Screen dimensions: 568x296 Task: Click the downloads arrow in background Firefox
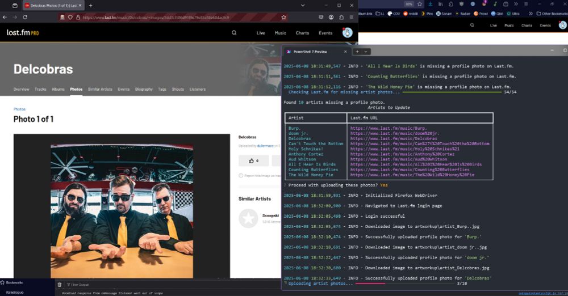pyautogui.click(x=431, y=4)
